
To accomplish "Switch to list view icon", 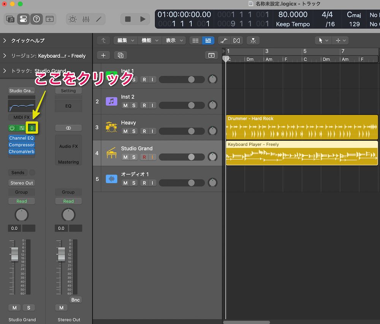I will [208, 40].
